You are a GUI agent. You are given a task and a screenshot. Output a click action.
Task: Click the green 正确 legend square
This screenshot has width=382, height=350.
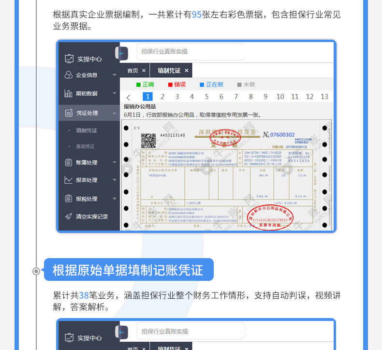[138, 85]
